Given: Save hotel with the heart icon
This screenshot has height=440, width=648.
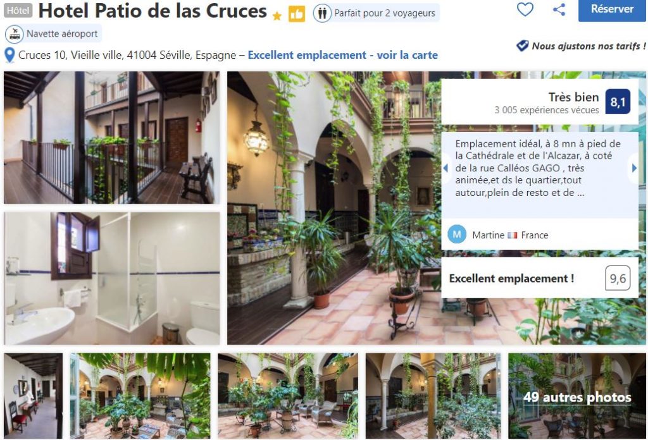Looking at the screenshot, I should point(525,9).
